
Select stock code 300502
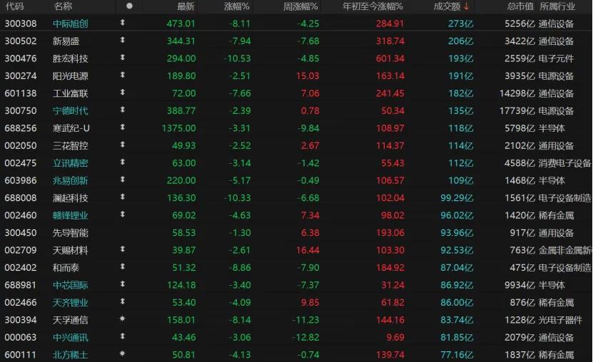coord(21,41)
